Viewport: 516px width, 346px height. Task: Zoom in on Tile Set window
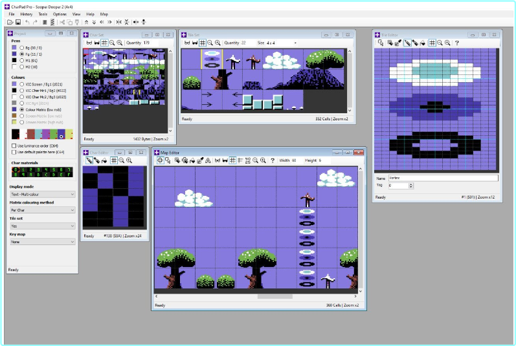pos(218,43)
